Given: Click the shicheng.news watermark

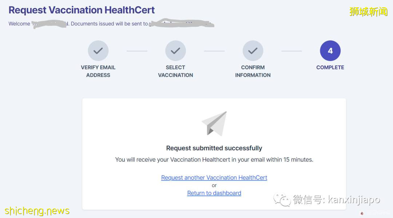Looking at the screenshot, I should pyautogui.click(x=37, y=211).
